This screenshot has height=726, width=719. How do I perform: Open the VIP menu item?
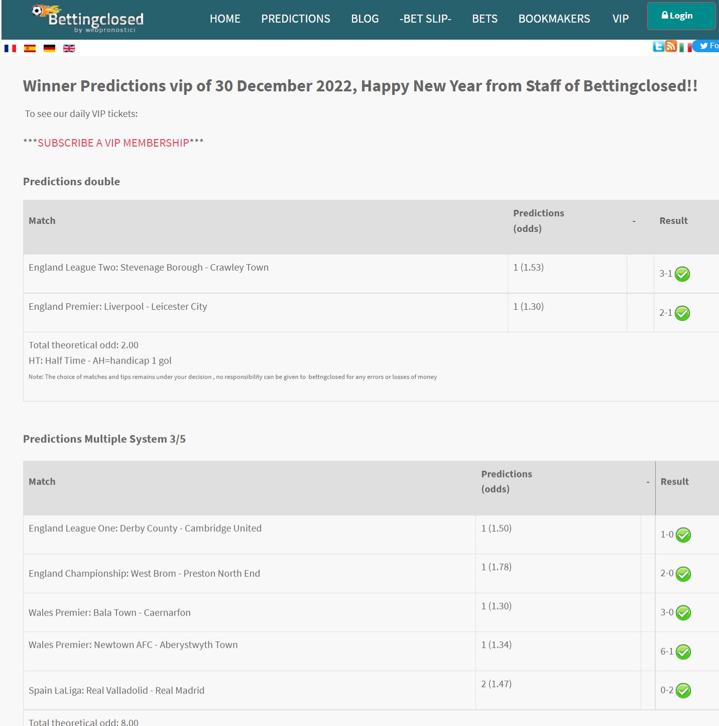click(621, 19)
